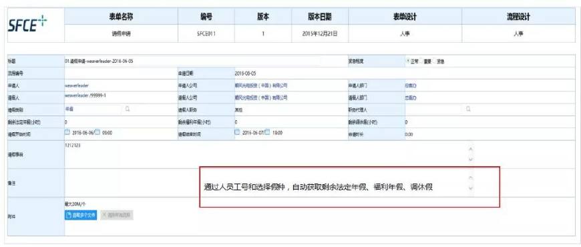Click the remarks textarea up scroll arrow

(471, 178)
